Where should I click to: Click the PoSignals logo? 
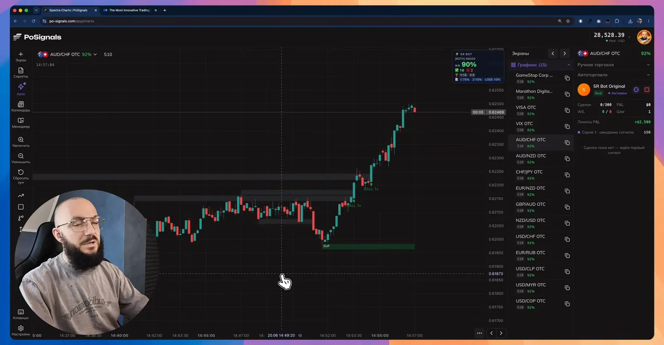click(37, 37)
